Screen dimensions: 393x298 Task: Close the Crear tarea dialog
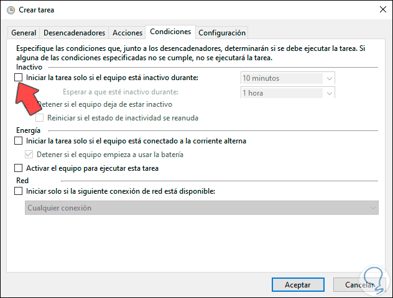click(x=380, y=10)
